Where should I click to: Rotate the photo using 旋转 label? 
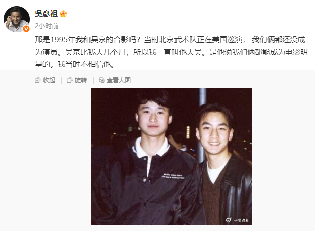[81, 80]
